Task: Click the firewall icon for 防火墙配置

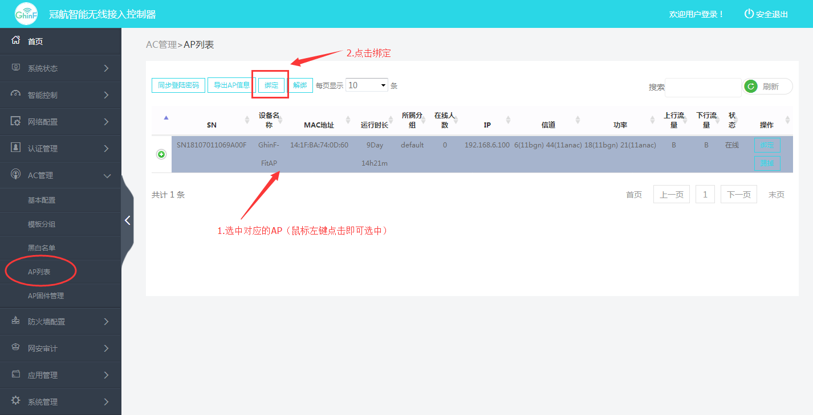Action: (x=16, y=321)
